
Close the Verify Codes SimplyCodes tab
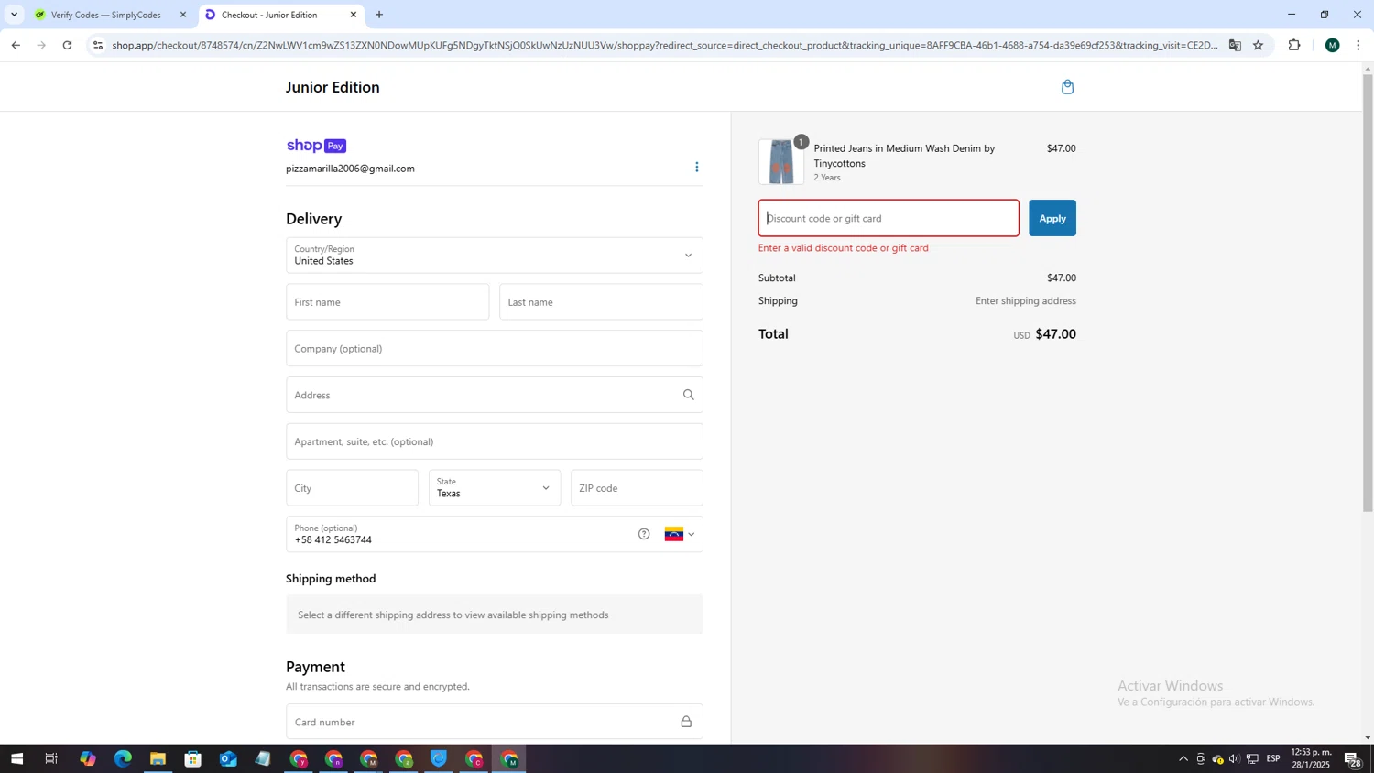pyautogui.click(x=183, y=15)
